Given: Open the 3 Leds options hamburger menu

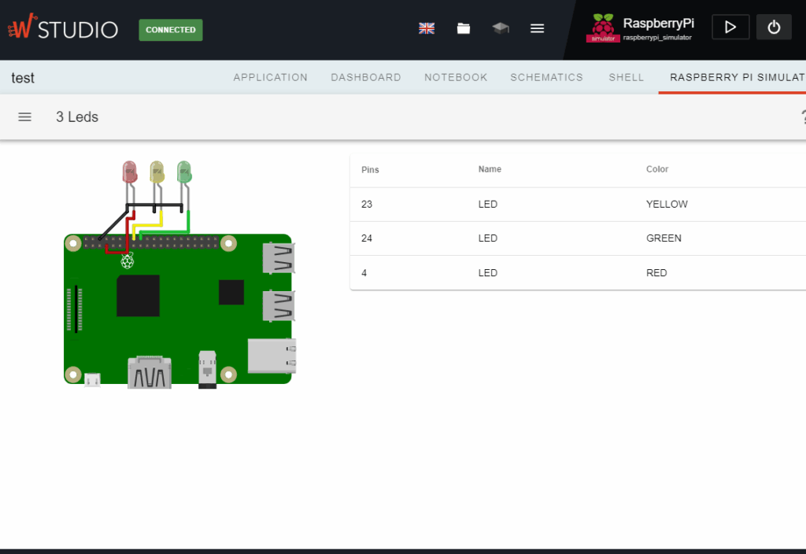Looking at the screenshot, I should click(24, 116).
